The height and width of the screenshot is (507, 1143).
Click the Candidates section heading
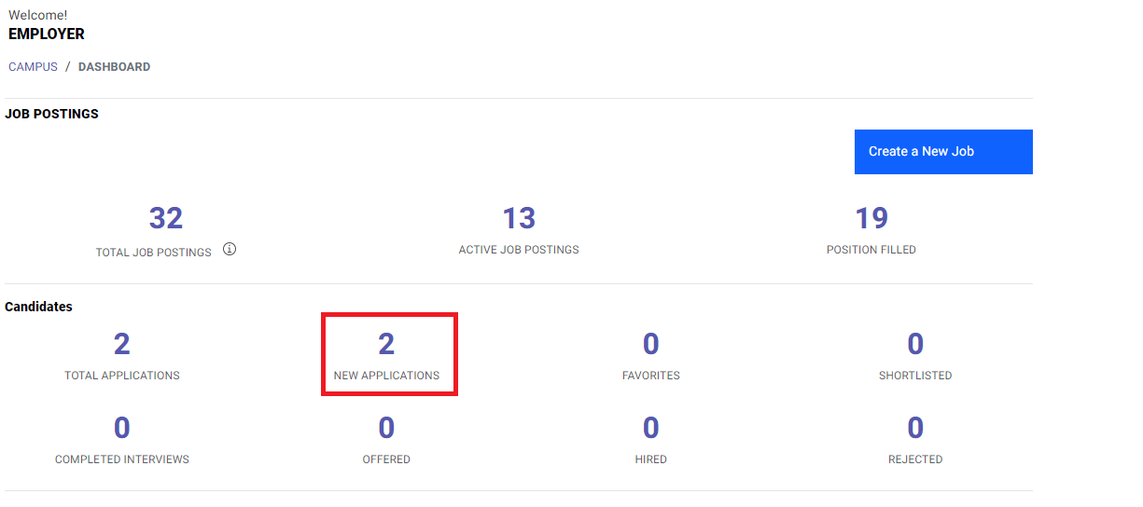coord(38,307)
